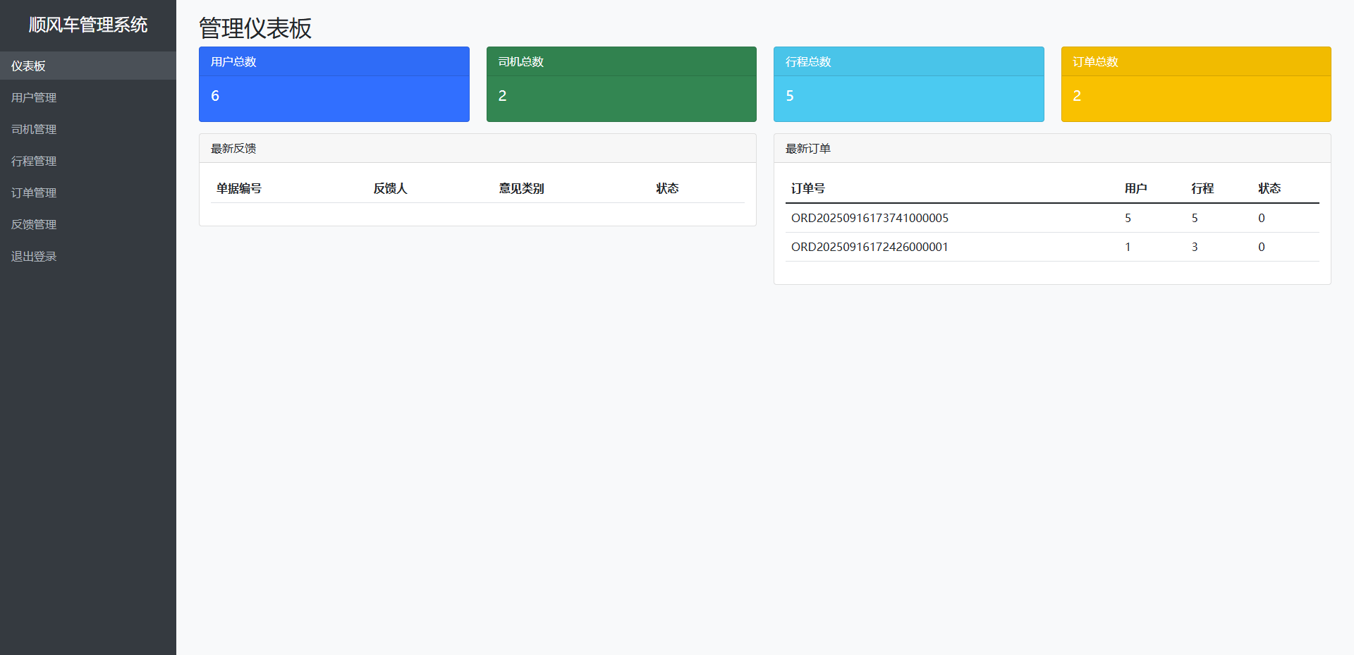Open the 仪表板 sidebar menu item
Image resolution: width=1354 pixels, height=655 pixels.
tap(28, 66)
